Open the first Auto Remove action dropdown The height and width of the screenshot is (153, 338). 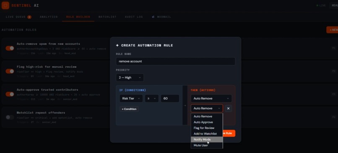coord(211,98)
